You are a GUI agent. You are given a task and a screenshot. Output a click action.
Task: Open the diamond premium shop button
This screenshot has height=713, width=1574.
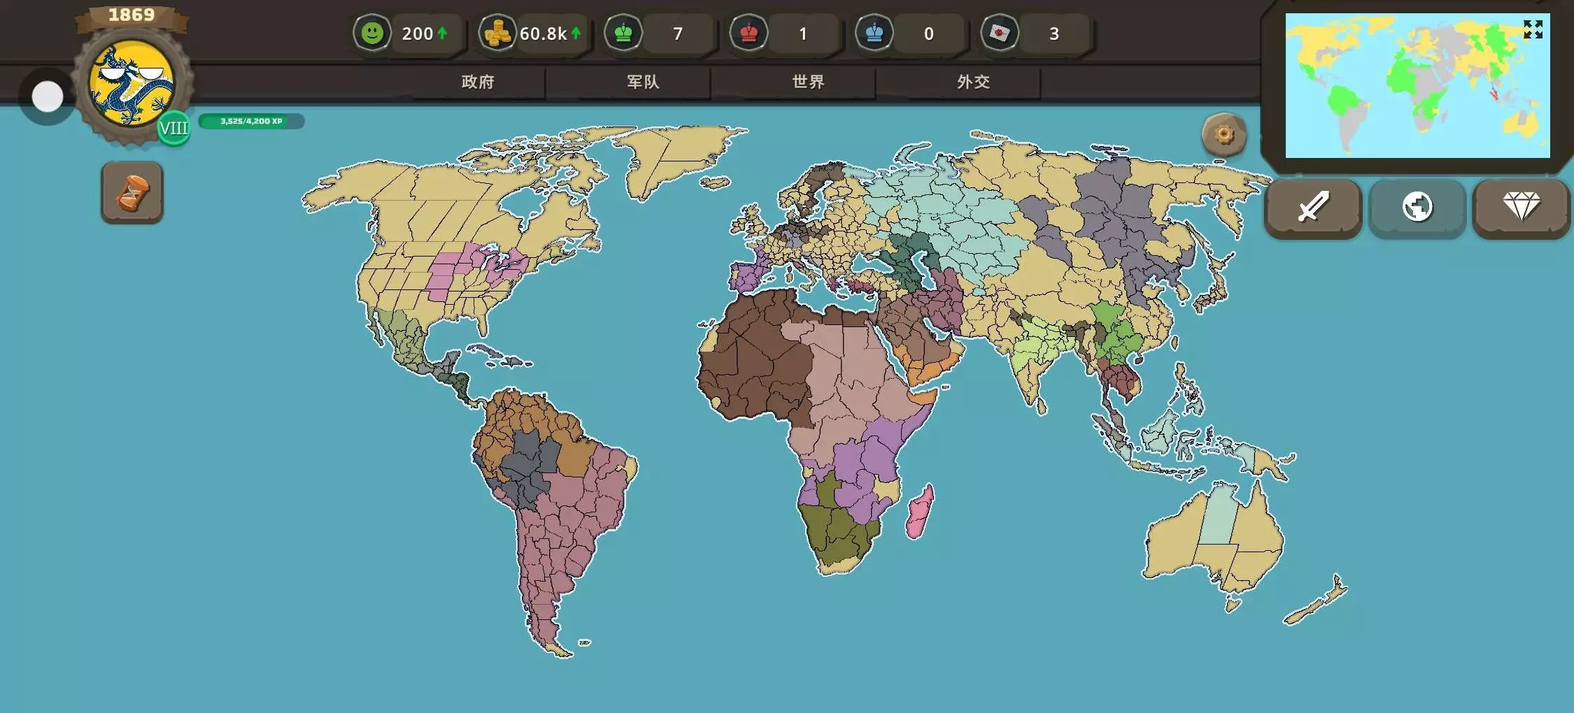pos(1522,208)
